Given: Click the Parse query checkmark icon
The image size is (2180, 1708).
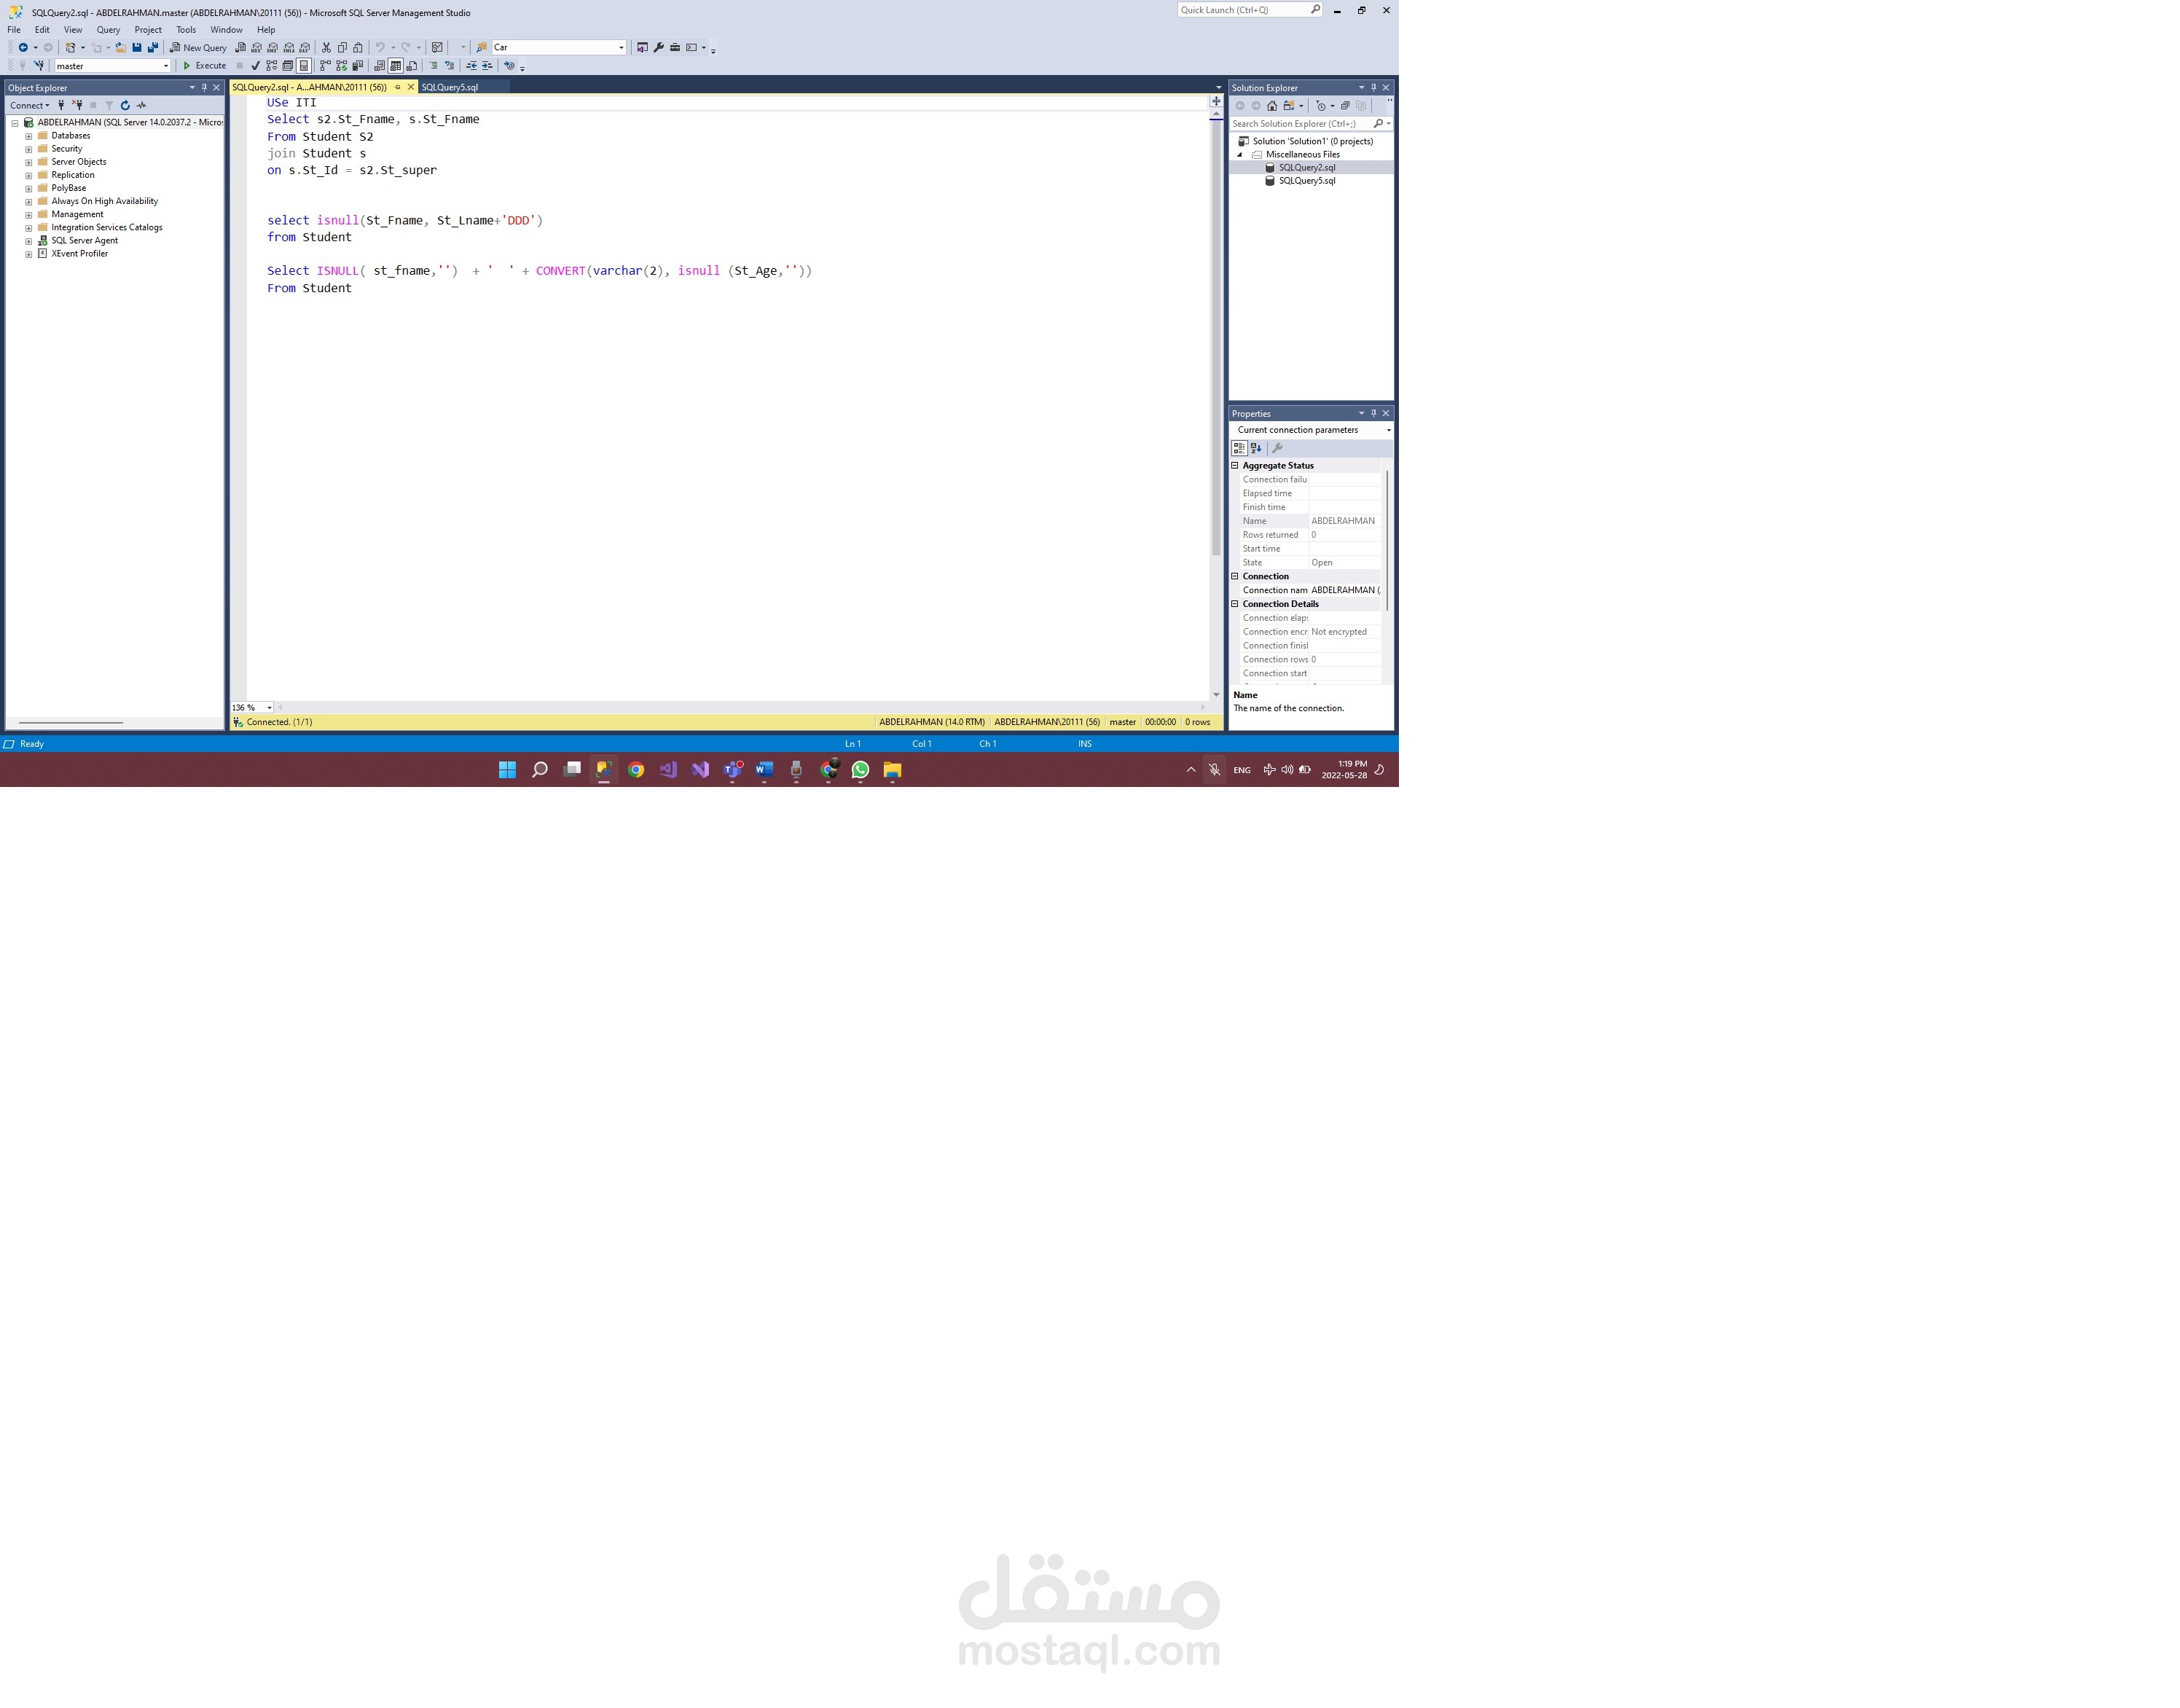Looking at the screenshot, I should [x=255, y=66].
